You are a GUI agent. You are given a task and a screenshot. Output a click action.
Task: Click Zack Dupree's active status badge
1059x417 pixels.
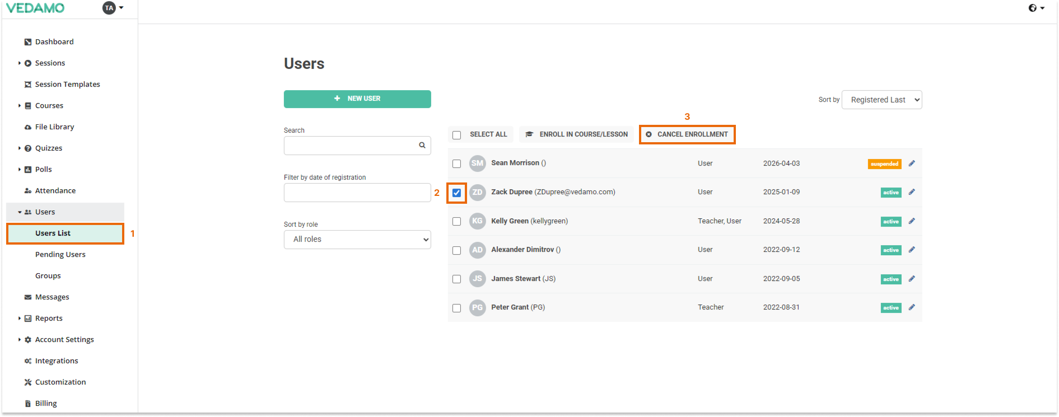click(x=891, y=193)
